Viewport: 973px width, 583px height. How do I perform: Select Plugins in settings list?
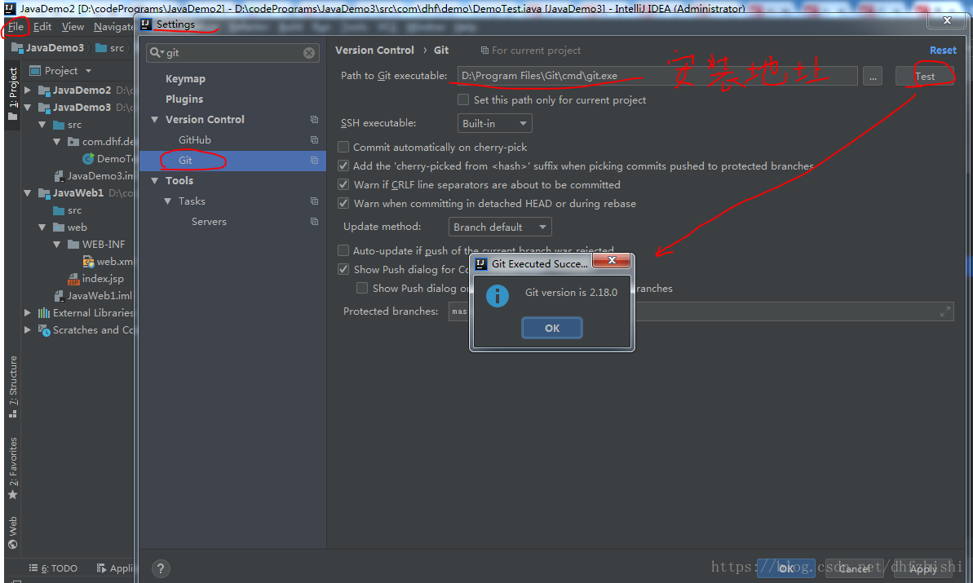point(184,99)
